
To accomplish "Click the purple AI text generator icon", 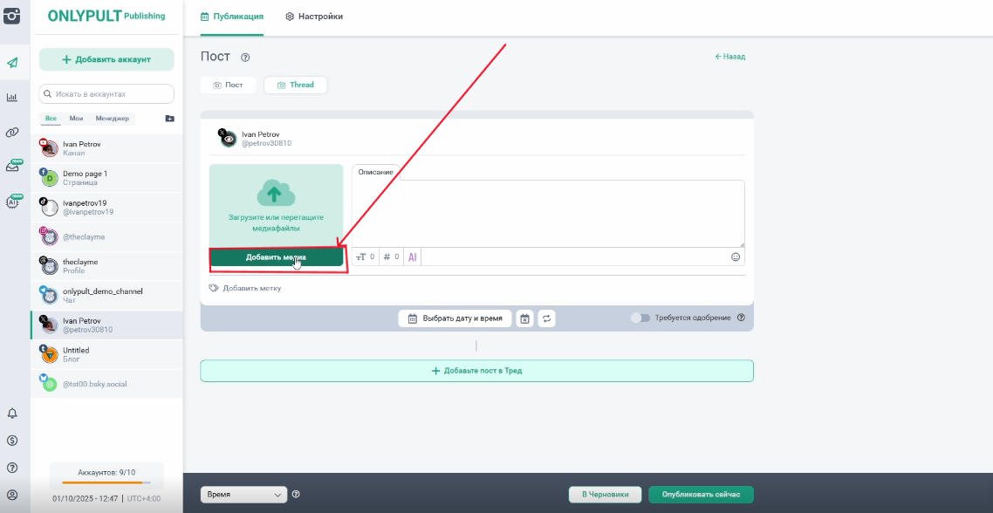I will (413, 257).
